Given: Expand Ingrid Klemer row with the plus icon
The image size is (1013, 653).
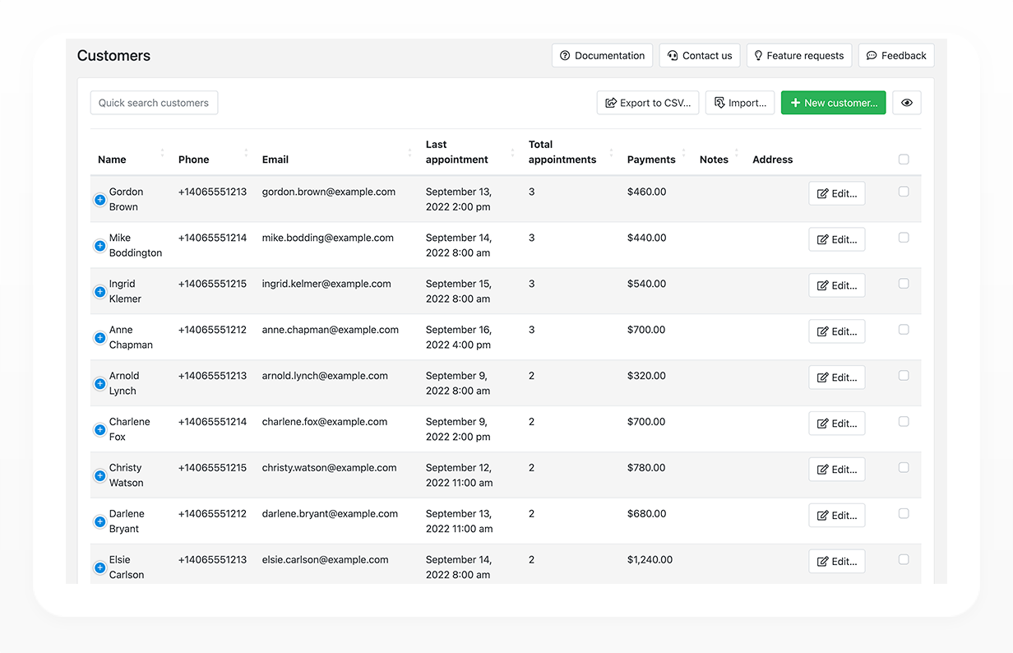Looking at the screenshot, I should click(x=99, y=292).
